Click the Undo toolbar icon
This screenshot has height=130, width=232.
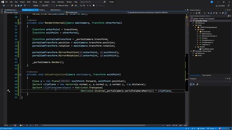[25, 6]
